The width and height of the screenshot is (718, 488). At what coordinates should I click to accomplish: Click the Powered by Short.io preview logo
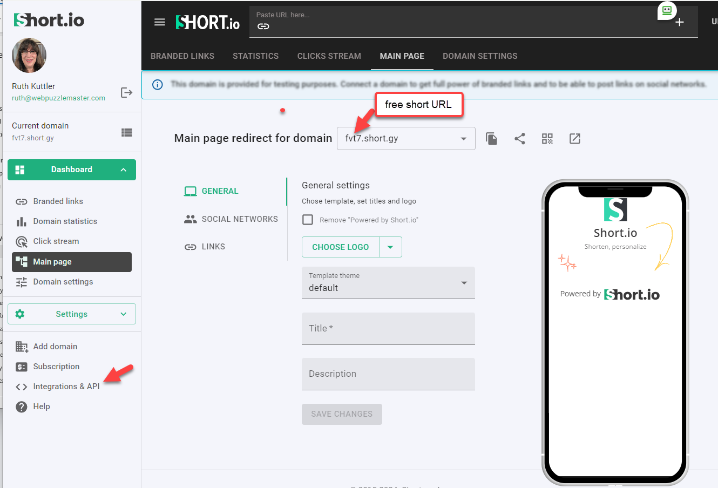pos(632,294)
